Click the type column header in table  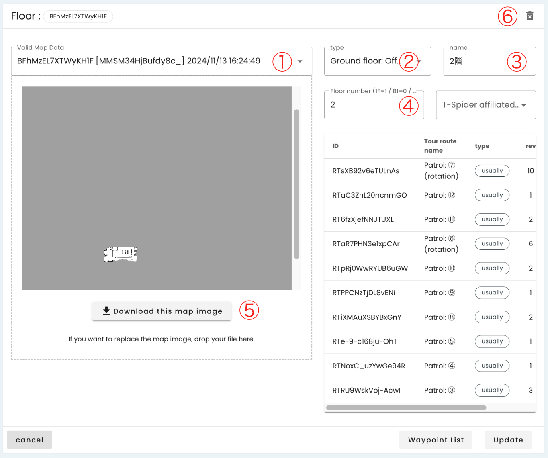(x=482, y=146)
